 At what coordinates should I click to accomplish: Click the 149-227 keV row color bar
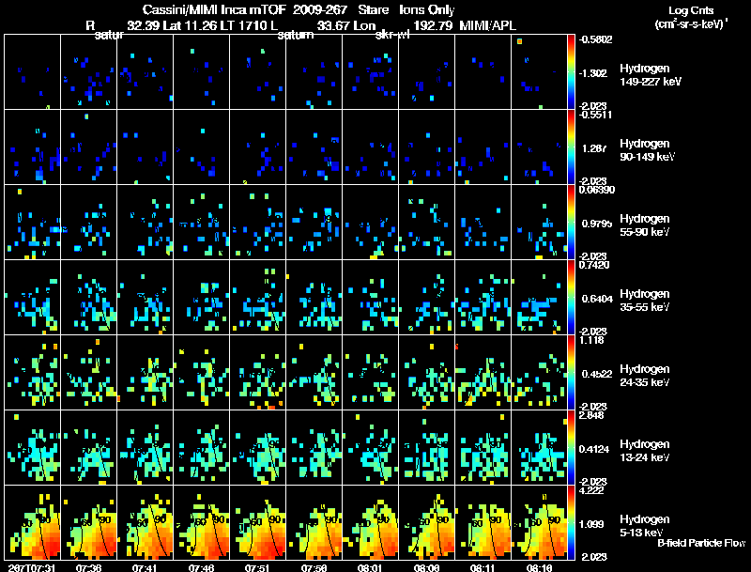tap(571, 72)
